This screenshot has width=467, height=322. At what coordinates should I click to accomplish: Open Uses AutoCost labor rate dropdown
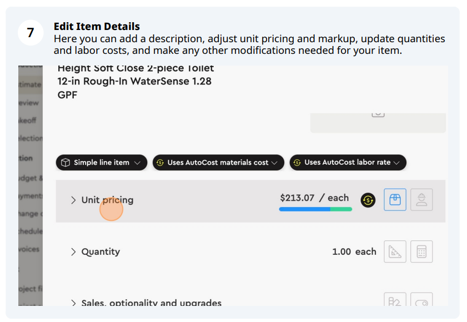coord(348,163)
